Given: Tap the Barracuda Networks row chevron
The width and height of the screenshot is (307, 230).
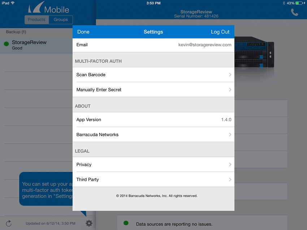Looking at the screenshot, I should [x=230, y=134].
